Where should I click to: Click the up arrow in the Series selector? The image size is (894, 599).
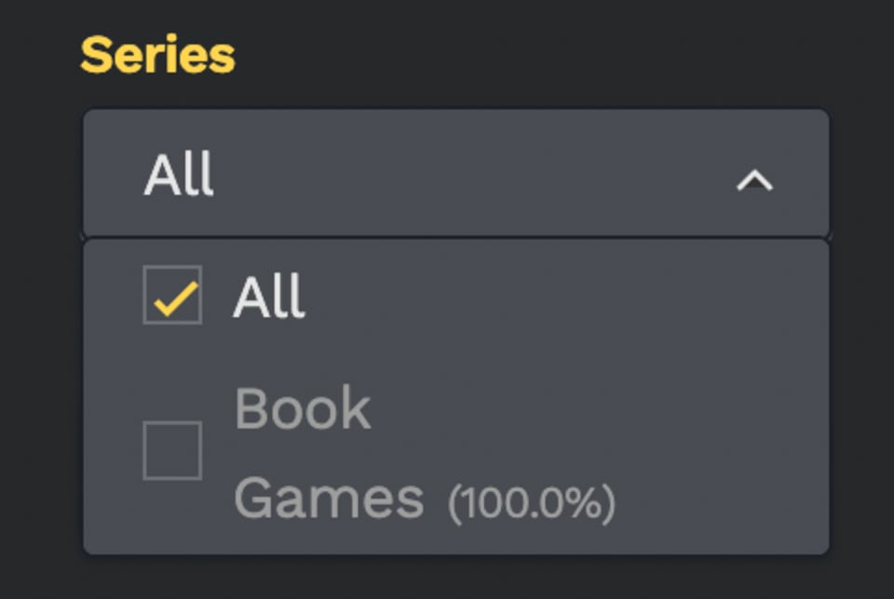coord(754,180)
